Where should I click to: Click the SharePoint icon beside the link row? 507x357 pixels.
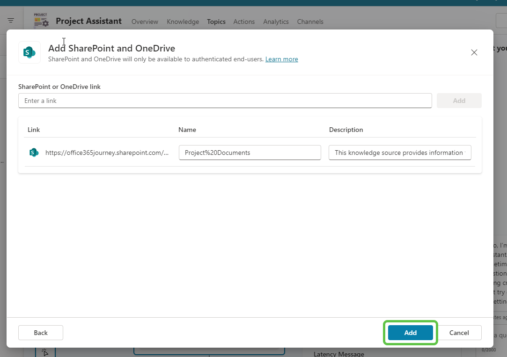coord(33,152)
